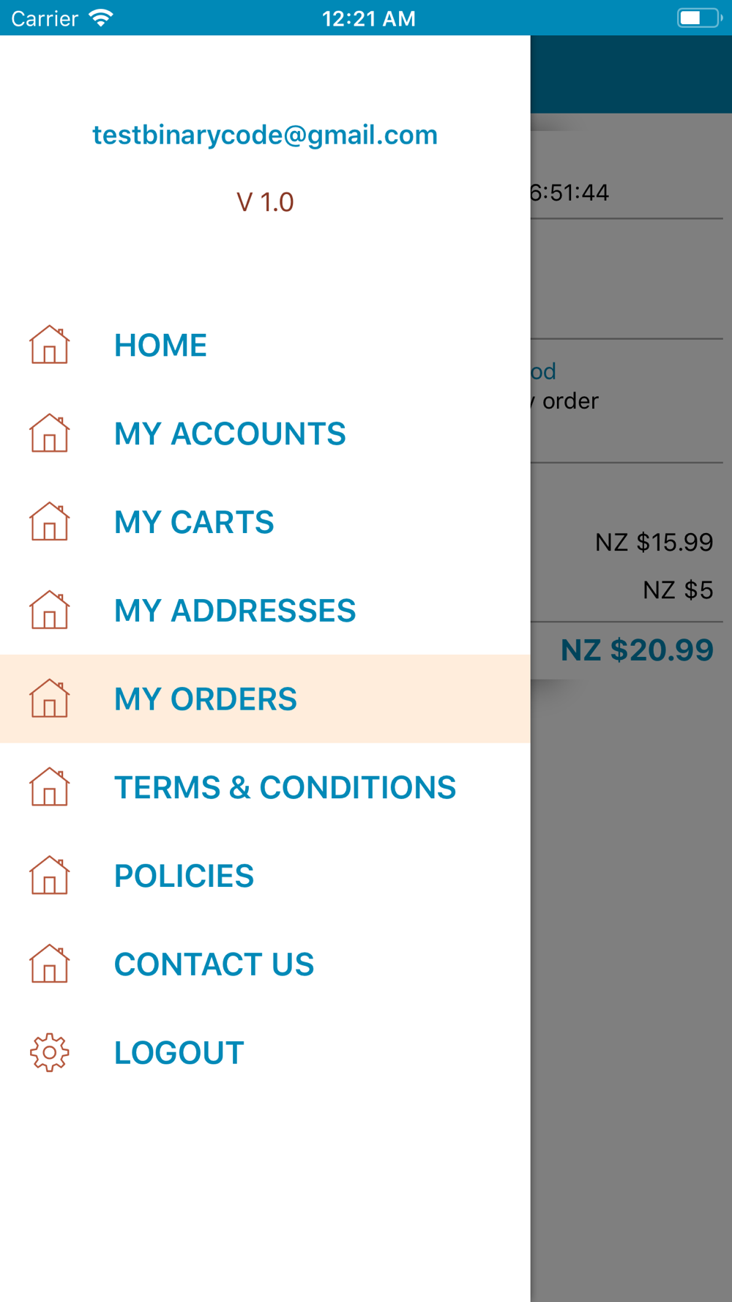Open the HOME menu item
This screenshot has height=1302, width=732.
pyautogui.click(x=265, y=345)
